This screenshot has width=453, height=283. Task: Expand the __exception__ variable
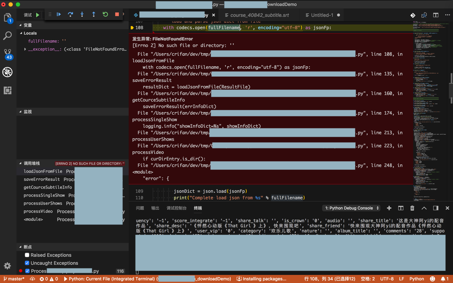(25, 49)
